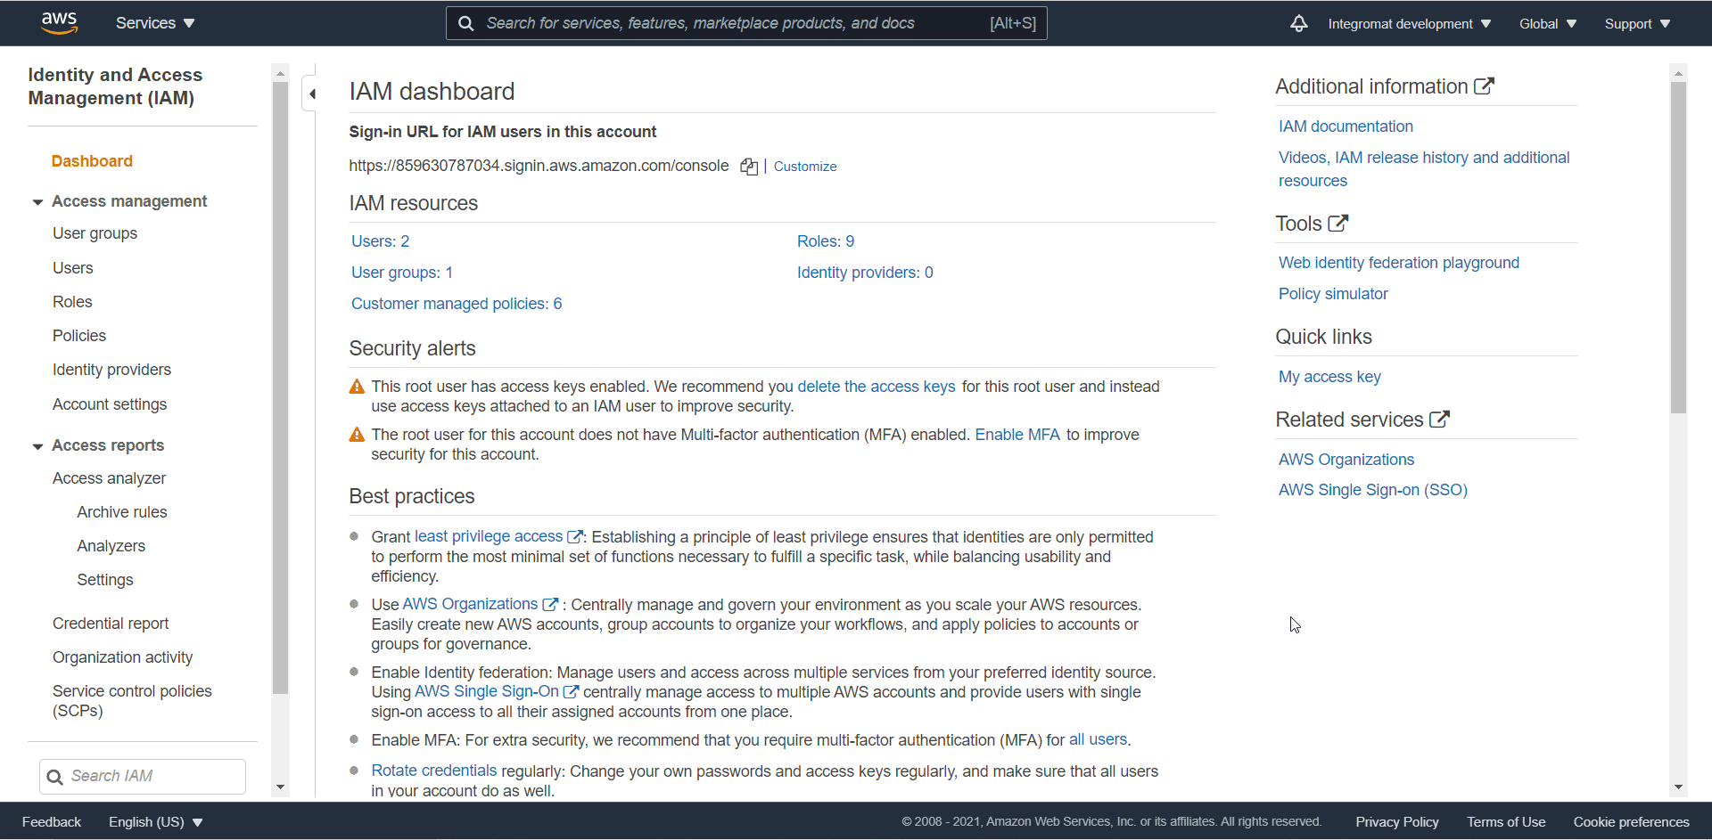Click the warning icon beside root access keys alert
The height and width of the screenshot is (840, 1712).
pyautogui.click(x=356, y=386)
